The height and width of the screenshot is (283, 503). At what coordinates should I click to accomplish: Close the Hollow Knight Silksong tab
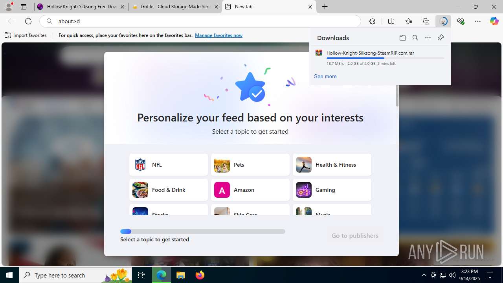point(122,7)
